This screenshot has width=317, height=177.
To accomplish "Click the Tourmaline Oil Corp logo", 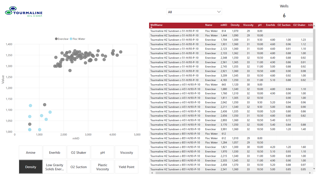I will (24, 12).
